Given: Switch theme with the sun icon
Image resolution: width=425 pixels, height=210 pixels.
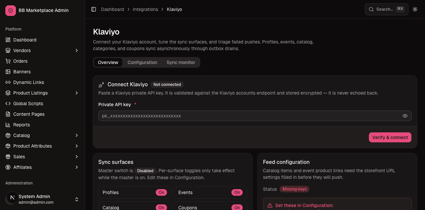Looking at the screenshot, I should (x=415, y=9).
